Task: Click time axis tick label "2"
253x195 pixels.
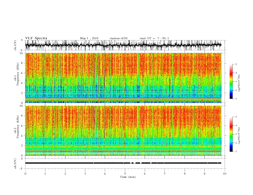Action: (65, 174)
